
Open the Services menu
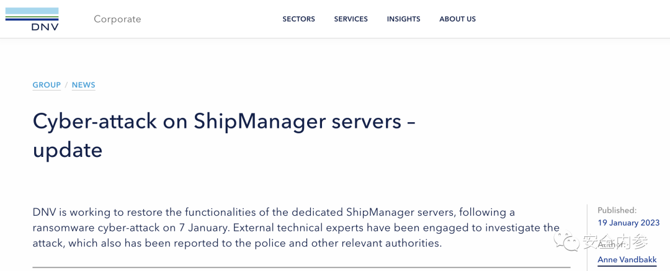[x=351, y=19]
